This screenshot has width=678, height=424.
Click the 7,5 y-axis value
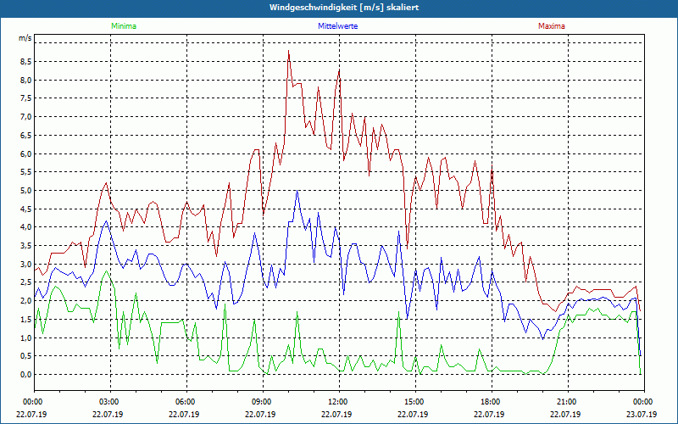tap(25, 98)
